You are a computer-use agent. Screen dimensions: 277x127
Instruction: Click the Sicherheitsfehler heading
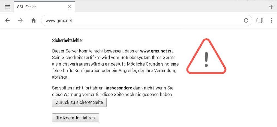pyautogui.click(x=68, y=41)
